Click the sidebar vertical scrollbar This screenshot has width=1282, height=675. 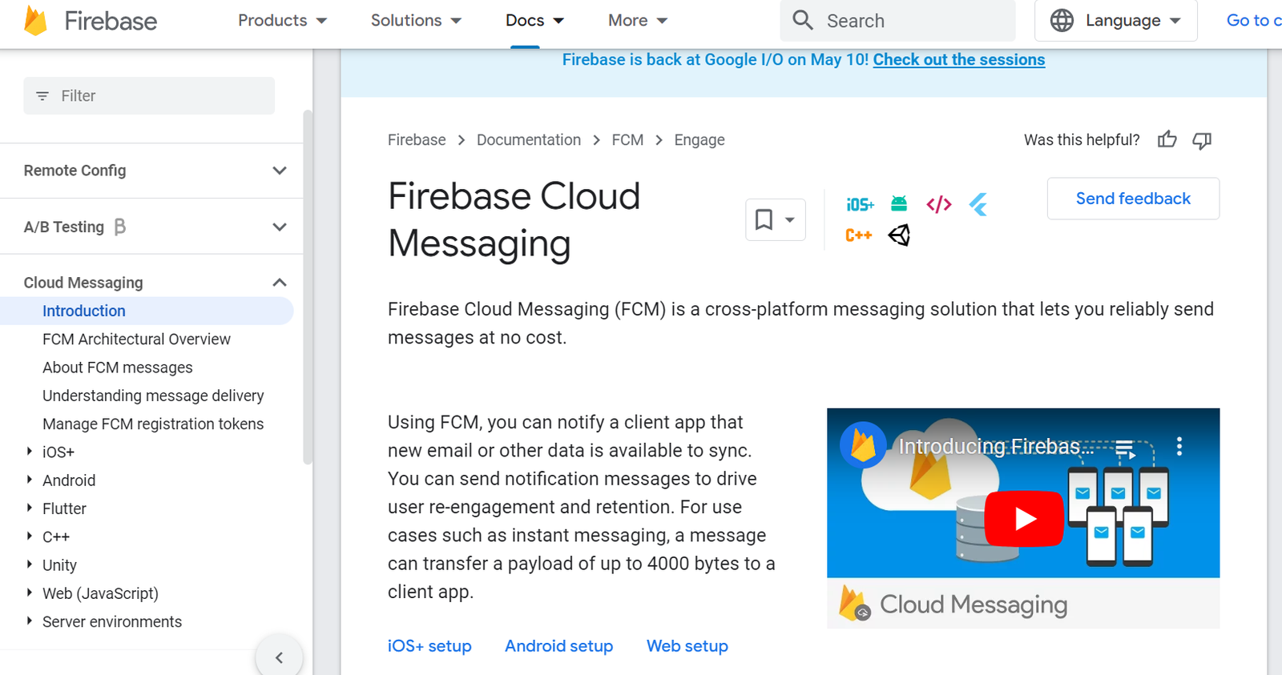[308, 287]
